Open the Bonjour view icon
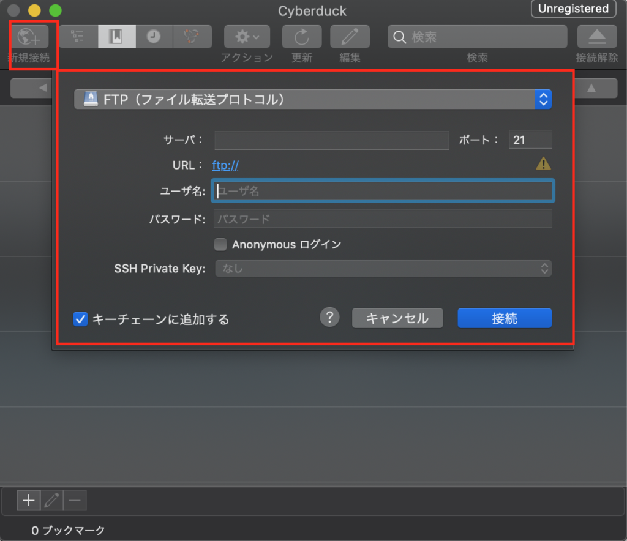 click(x=192, y=37)
